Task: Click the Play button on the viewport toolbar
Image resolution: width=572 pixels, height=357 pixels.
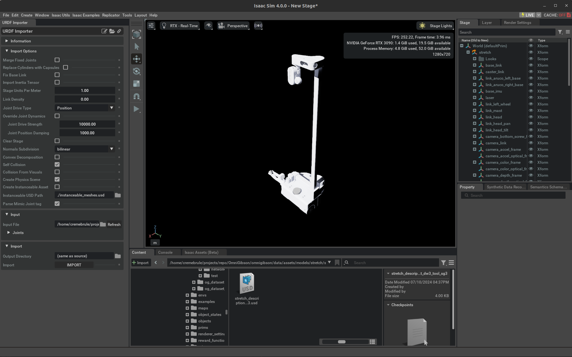Action: click(136, 109)
